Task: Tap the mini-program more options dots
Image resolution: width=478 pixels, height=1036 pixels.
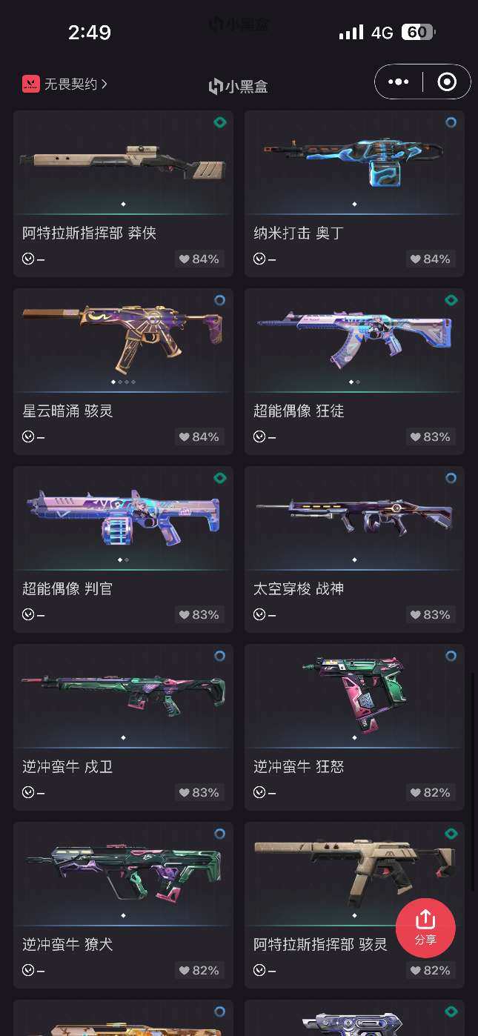Action: pyautogui.click(x=398, y=82)
